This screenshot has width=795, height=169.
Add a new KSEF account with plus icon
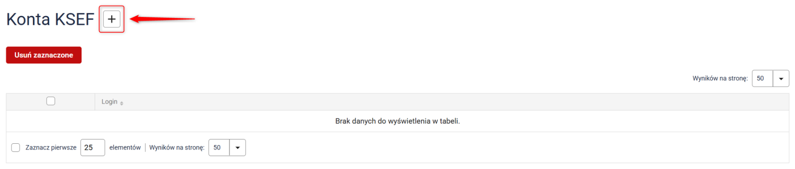[112, 19]
